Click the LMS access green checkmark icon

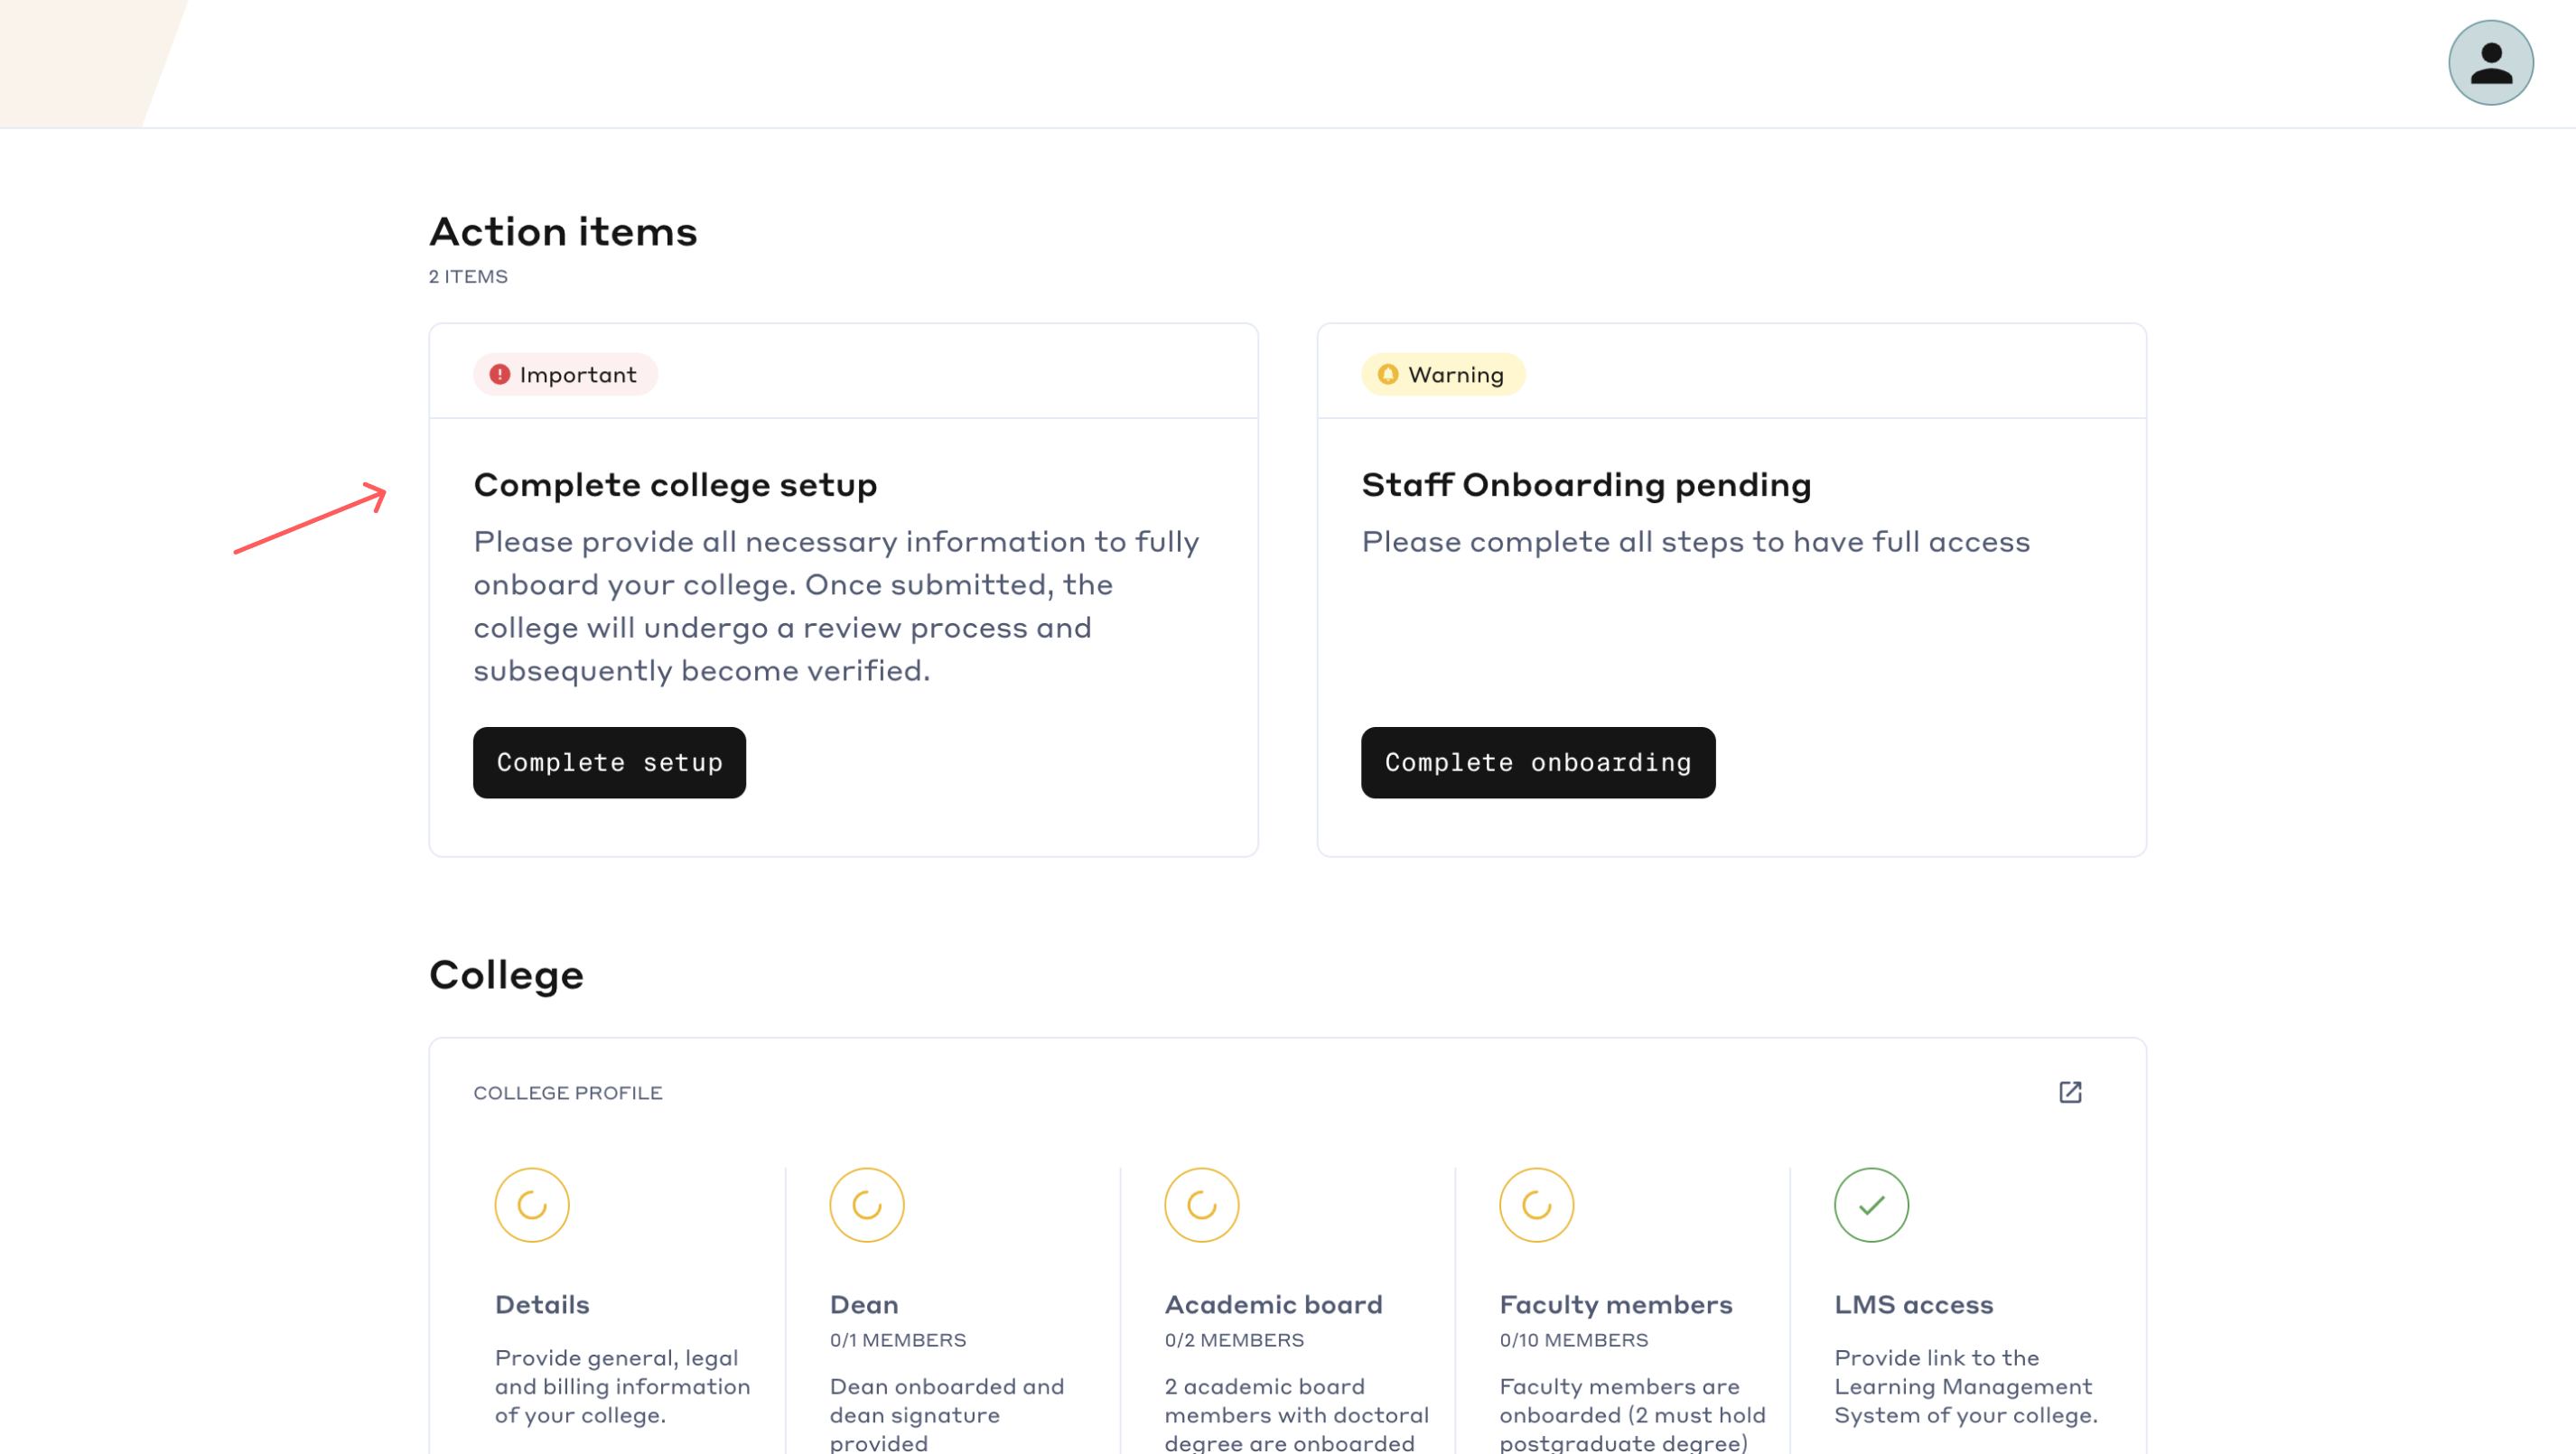pyautogui.click(x=1872, y=1205)
